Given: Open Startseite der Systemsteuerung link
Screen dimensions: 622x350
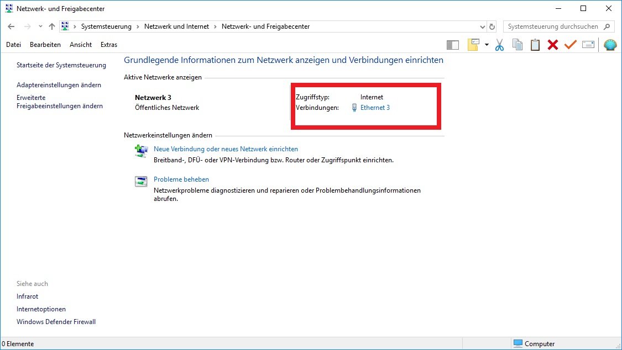Looking at the screenshot, I should [61, 65].
